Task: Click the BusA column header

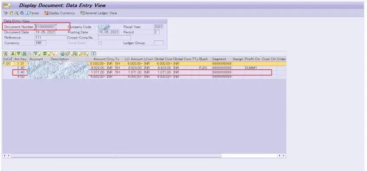Action: click(203, 59)
